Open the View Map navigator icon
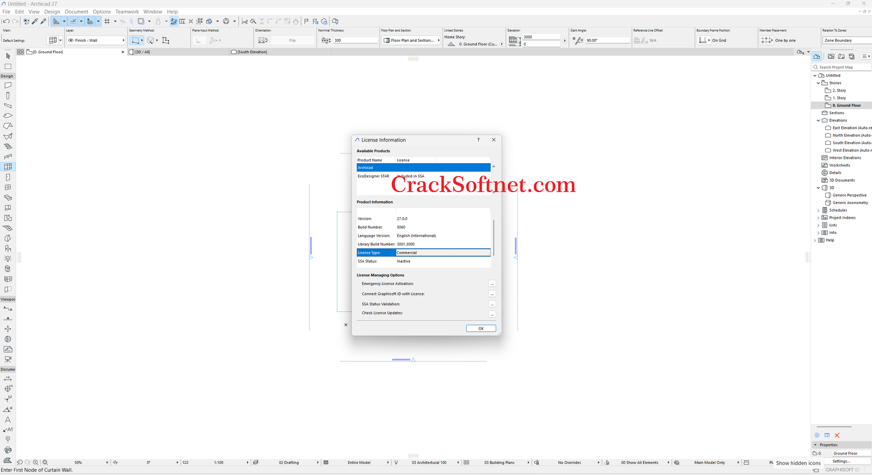The height and width of the screenshot is (475, 872). 831,56
